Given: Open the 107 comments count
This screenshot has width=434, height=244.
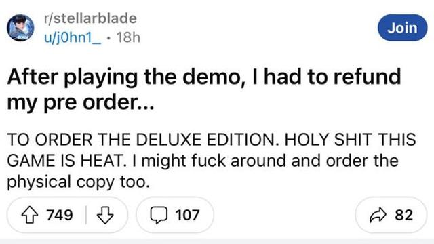Looking at the screenshot, I should pyautogui.click(x=187, y=216).
